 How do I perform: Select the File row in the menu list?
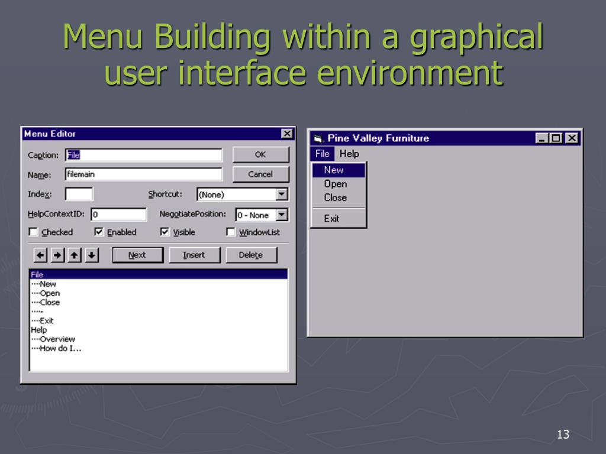[x=159, y=274]
